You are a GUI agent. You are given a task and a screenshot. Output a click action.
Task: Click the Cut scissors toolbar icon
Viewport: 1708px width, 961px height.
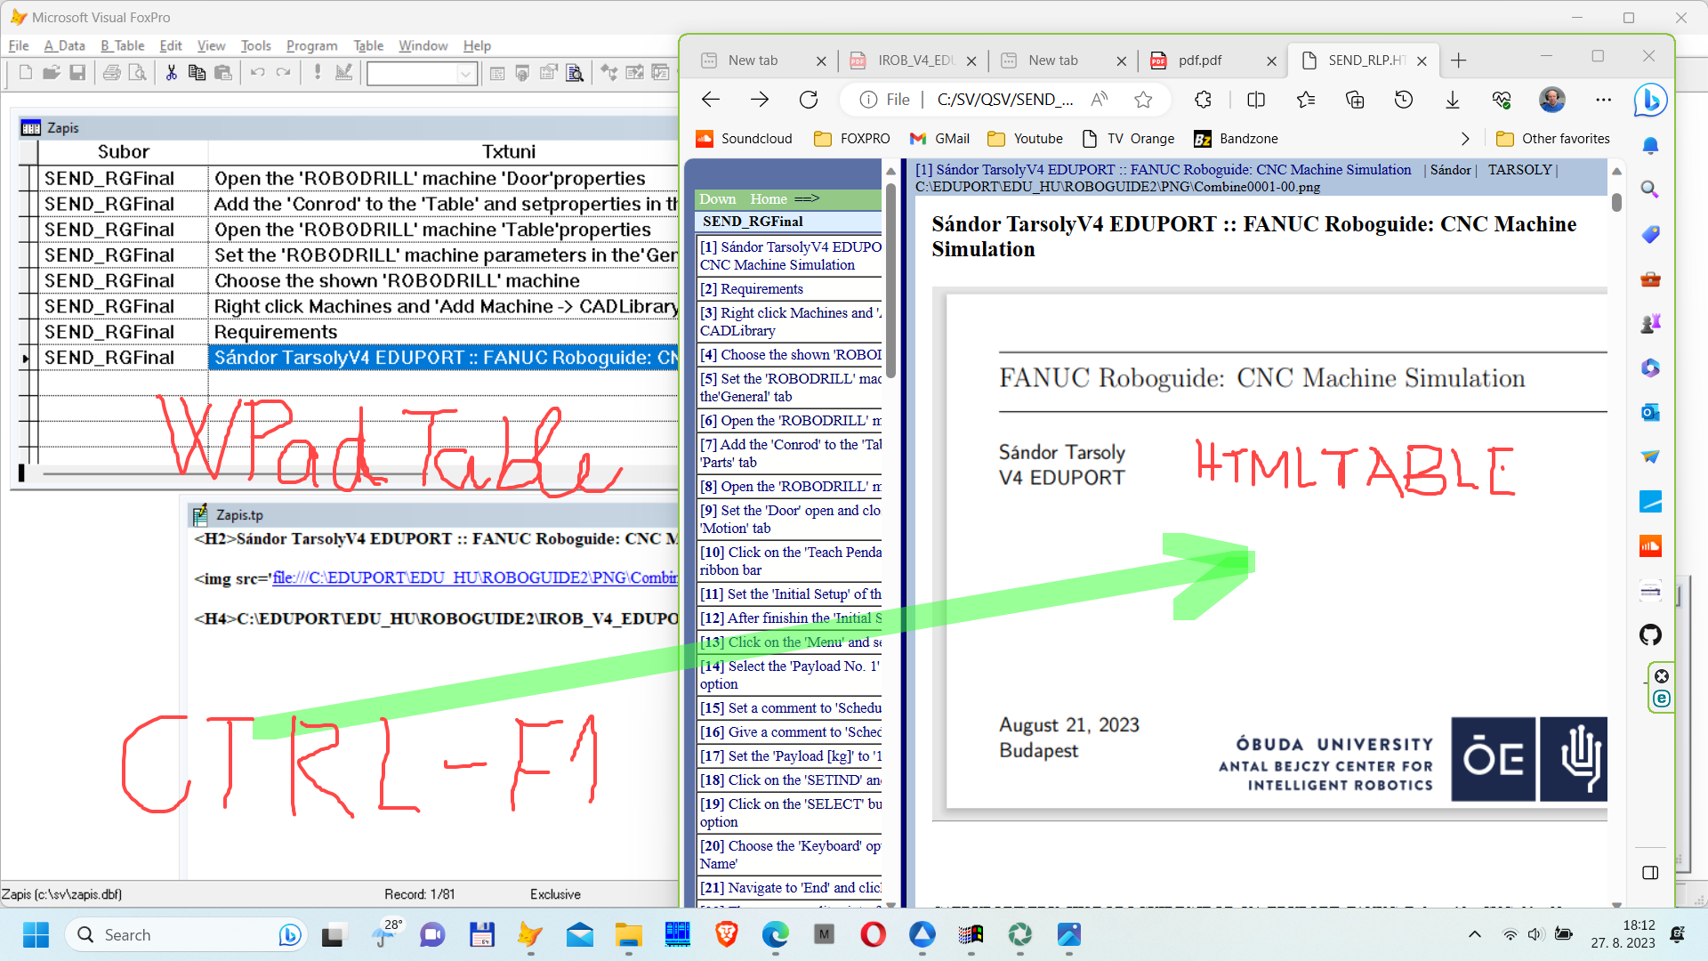click(171, 73)
